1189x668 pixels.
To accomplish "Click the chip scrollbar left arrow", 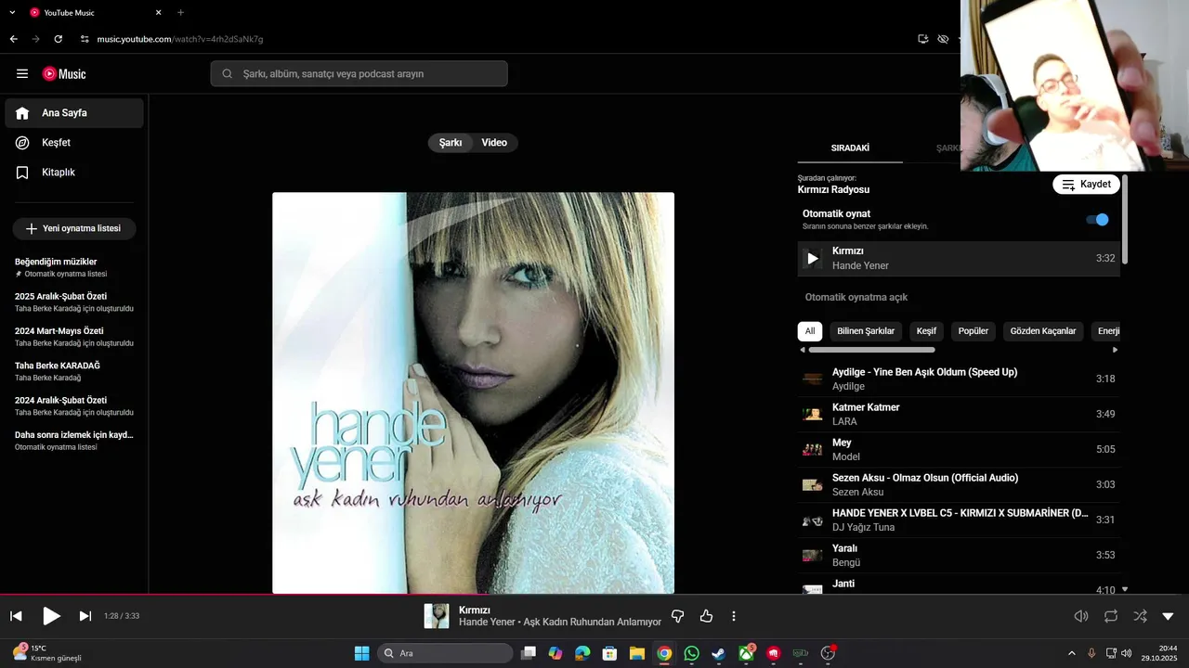I will [x=803, y=350].
